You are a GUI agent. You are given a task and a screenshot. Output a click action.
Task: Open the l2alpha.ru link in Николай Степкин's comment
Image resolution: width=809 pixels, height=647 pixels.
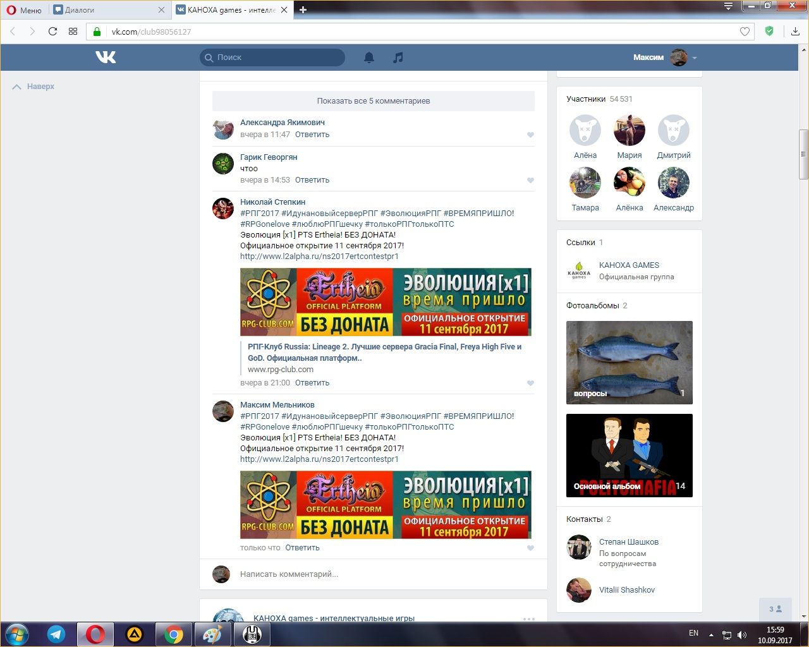(319, 257)
